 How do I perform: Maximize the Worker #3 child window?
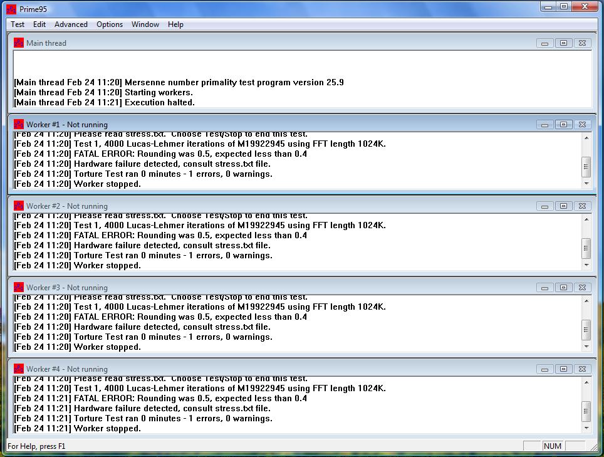pyautogui.click(x=563, y=288)
